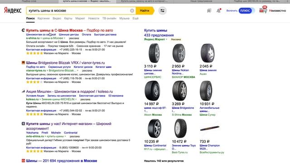
Task: Switch to the Новости tab
Action: [x=94, y=19]
